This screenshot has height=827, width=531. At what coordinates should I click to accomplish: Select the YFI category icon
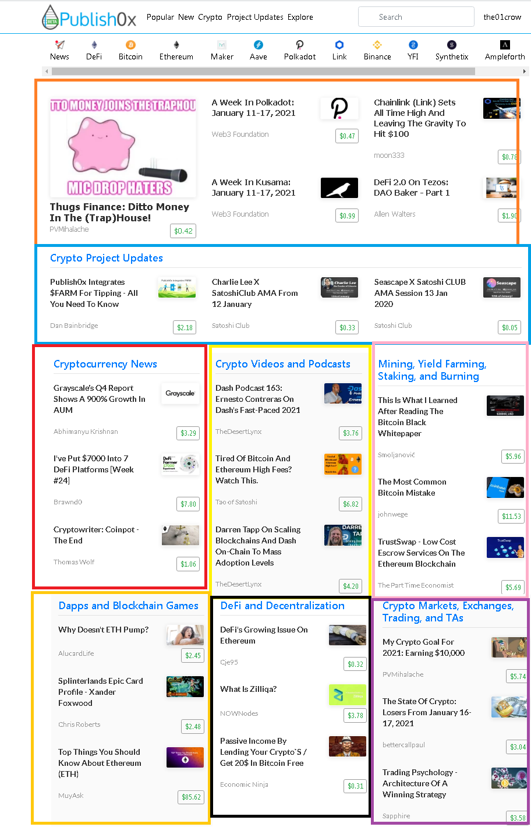[x=413, y=45]
